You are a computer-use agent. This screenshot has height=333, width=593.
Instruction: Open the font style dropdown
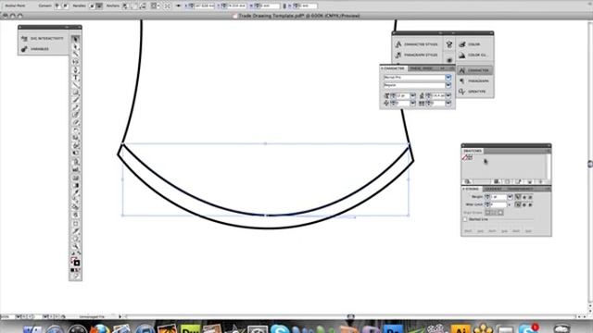click(448, 85)
